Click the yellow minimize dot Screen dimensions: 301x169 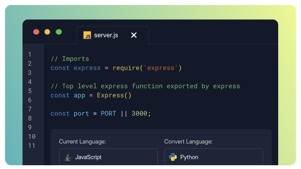tap(47, 32)
